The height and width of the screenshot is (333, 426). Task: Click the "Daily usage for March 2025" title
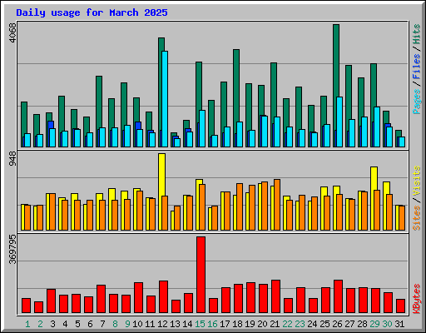92,12
